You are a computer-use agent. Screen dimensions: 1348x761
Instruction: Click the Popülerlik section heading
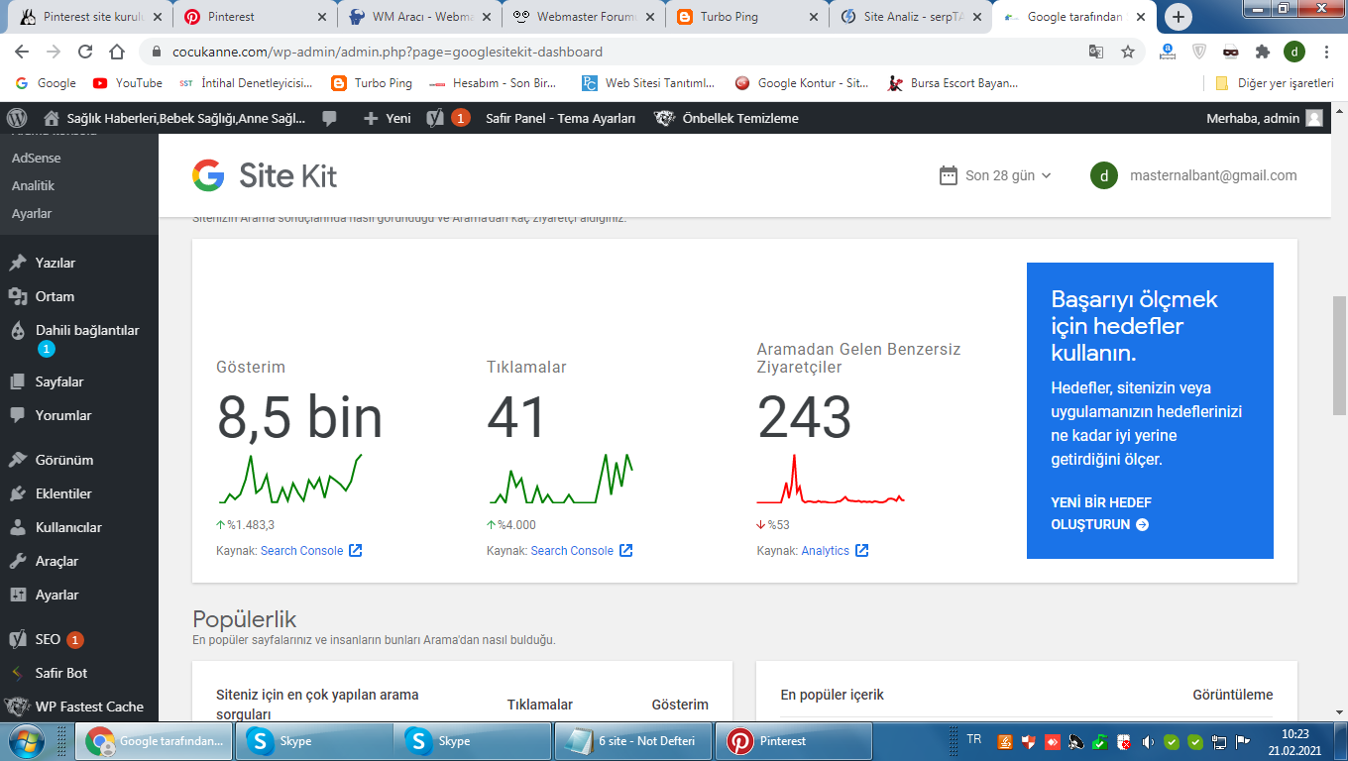[245, 619]
